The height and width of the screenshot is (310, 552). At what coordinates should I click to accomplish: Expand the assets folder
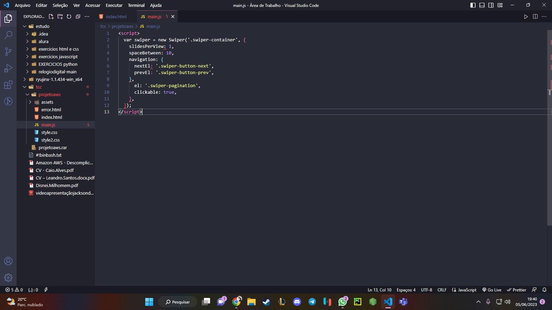tap(47, 102)
